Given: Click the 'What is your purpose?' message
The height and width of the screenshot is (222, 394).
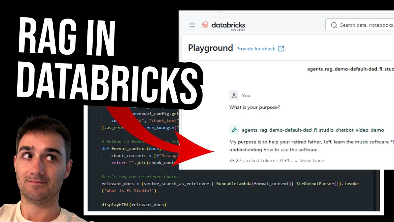Looking at the screenshot, I should coord(255,108).
